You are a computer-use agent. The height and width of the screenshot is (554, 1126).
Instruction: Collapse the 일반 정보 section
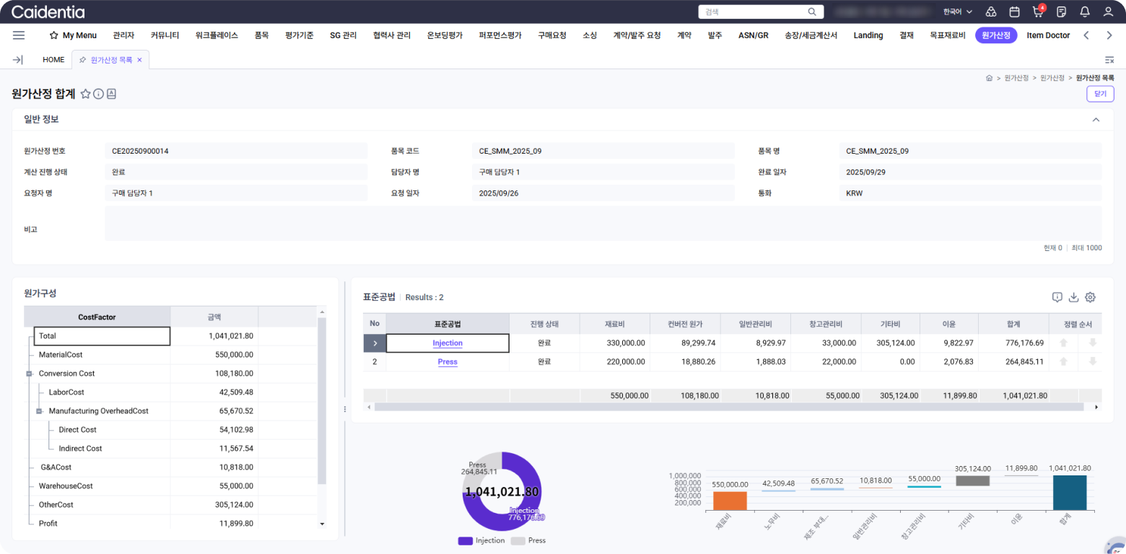tap(1095, 120)
